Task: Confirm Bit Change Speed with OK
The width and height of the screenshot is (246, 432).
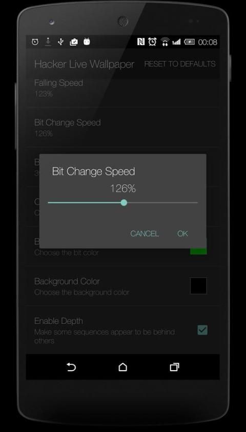Action: (x=182, y=233)
